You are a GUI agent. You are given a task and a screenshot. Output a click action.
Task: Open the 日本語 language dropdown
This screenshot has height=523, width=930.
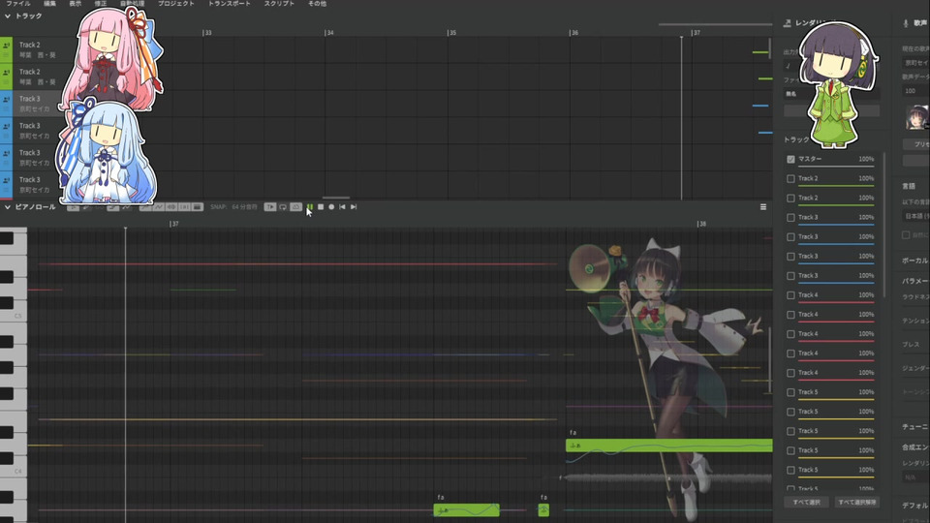point(916,216)
